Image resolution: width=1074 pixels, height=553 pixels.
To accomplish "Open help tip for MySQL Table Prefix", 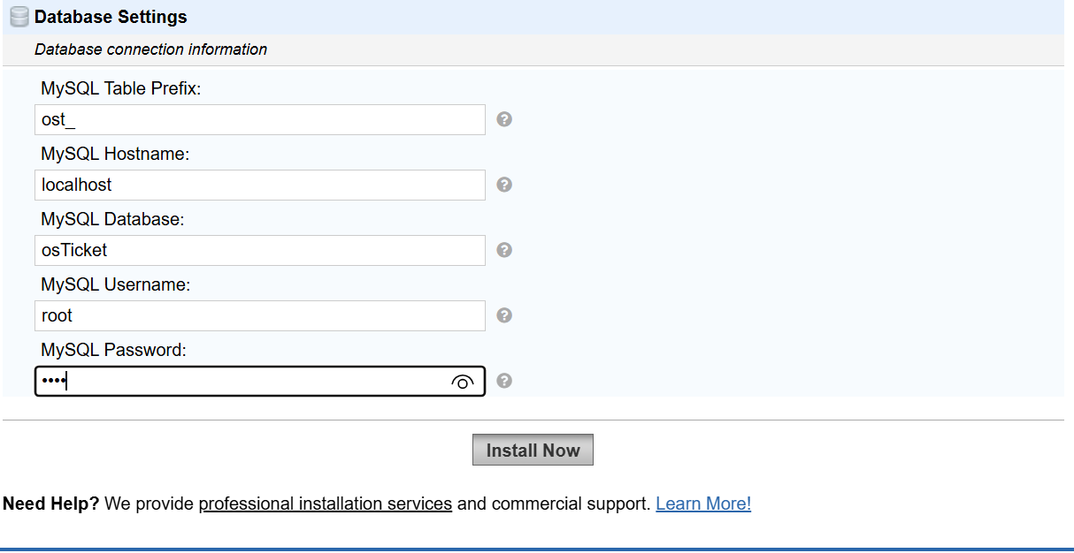I will click(504, 119).
